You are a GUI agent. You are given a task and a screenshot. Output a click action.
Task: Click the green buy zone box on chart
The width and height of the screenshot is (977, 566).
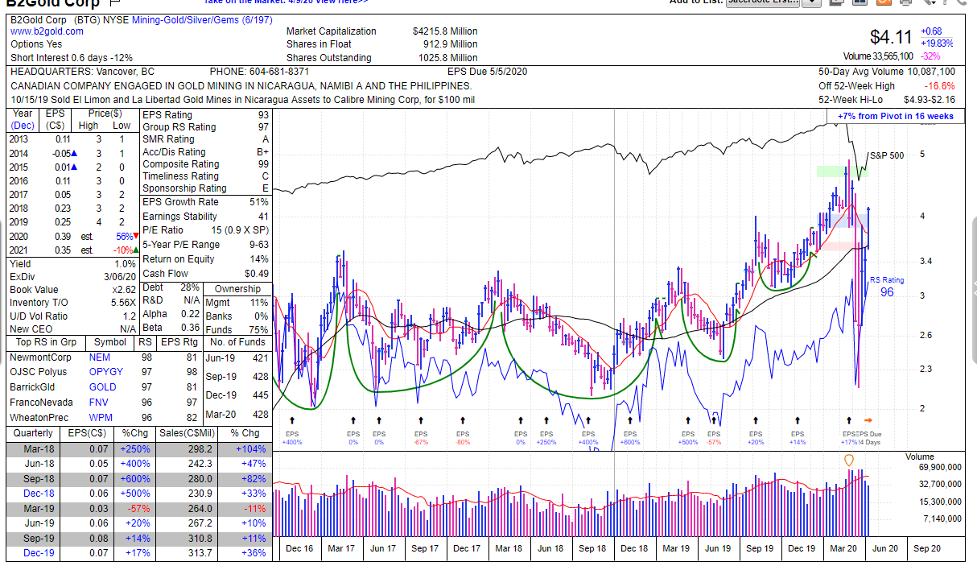[842, 171]
